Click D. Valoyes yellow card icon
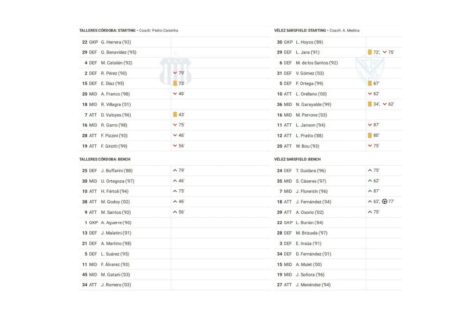The width and height of the screenshot is (475, 317). [x=175, y=115]
